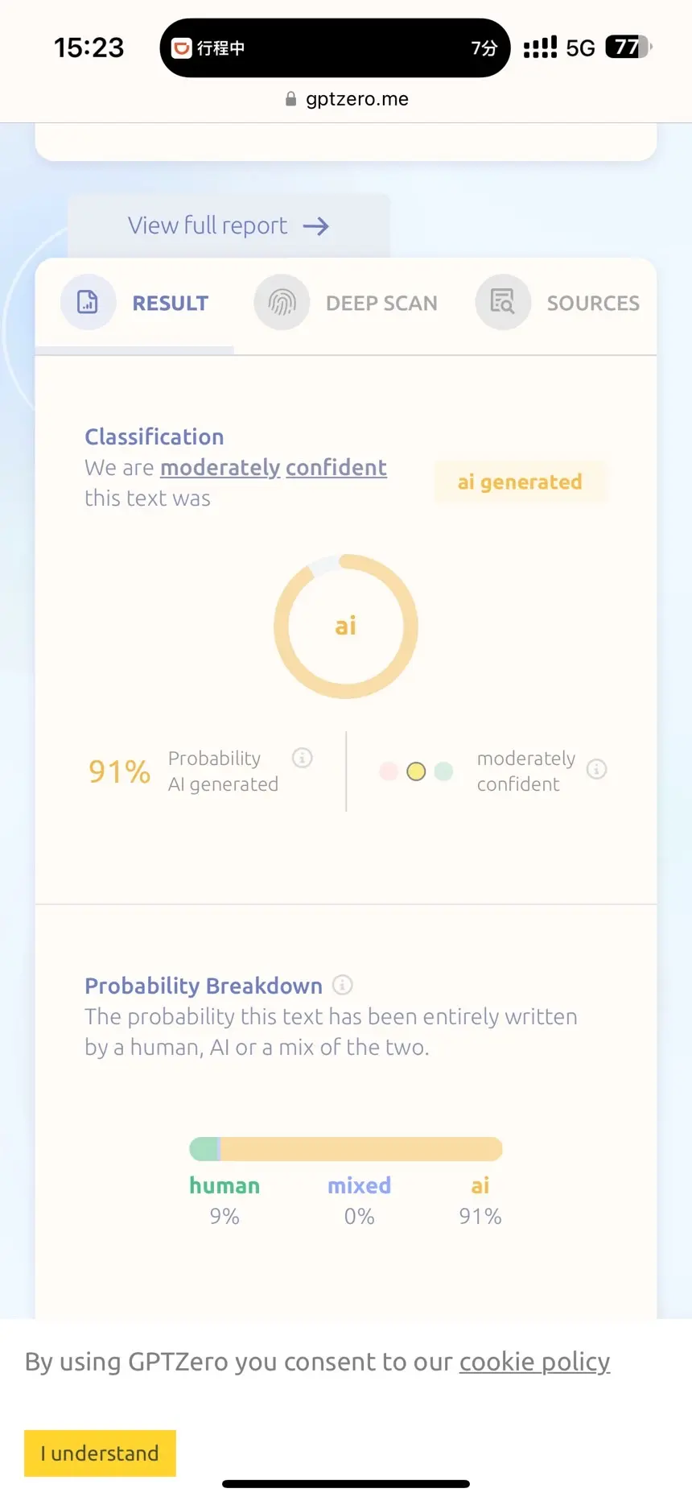This screenshot has height=1501, width=692.
Task: Tap the red confidence indicator dot
Action: (x=389, y=771)
